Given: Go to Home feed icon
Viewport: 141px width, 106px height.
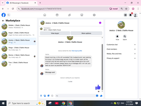Looking at the screenshot, I should [x=45, y=15].
